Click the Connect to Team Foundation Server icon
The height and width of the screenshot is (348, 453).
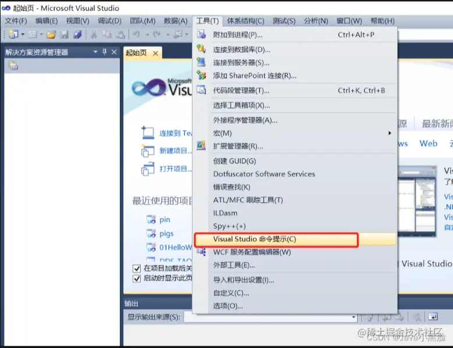[148, 133]
